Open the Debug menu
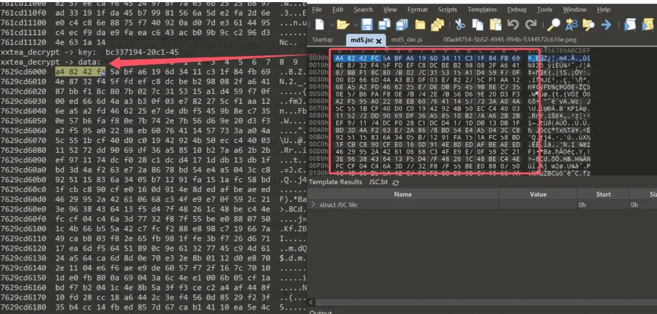The width and height of the screenshot is (657, 314). 517,9
